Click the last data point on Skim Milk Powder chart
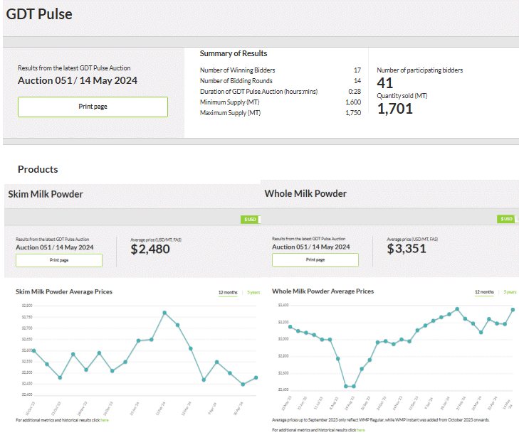Viewport: 519px width, 435px height. pos(256,377)
